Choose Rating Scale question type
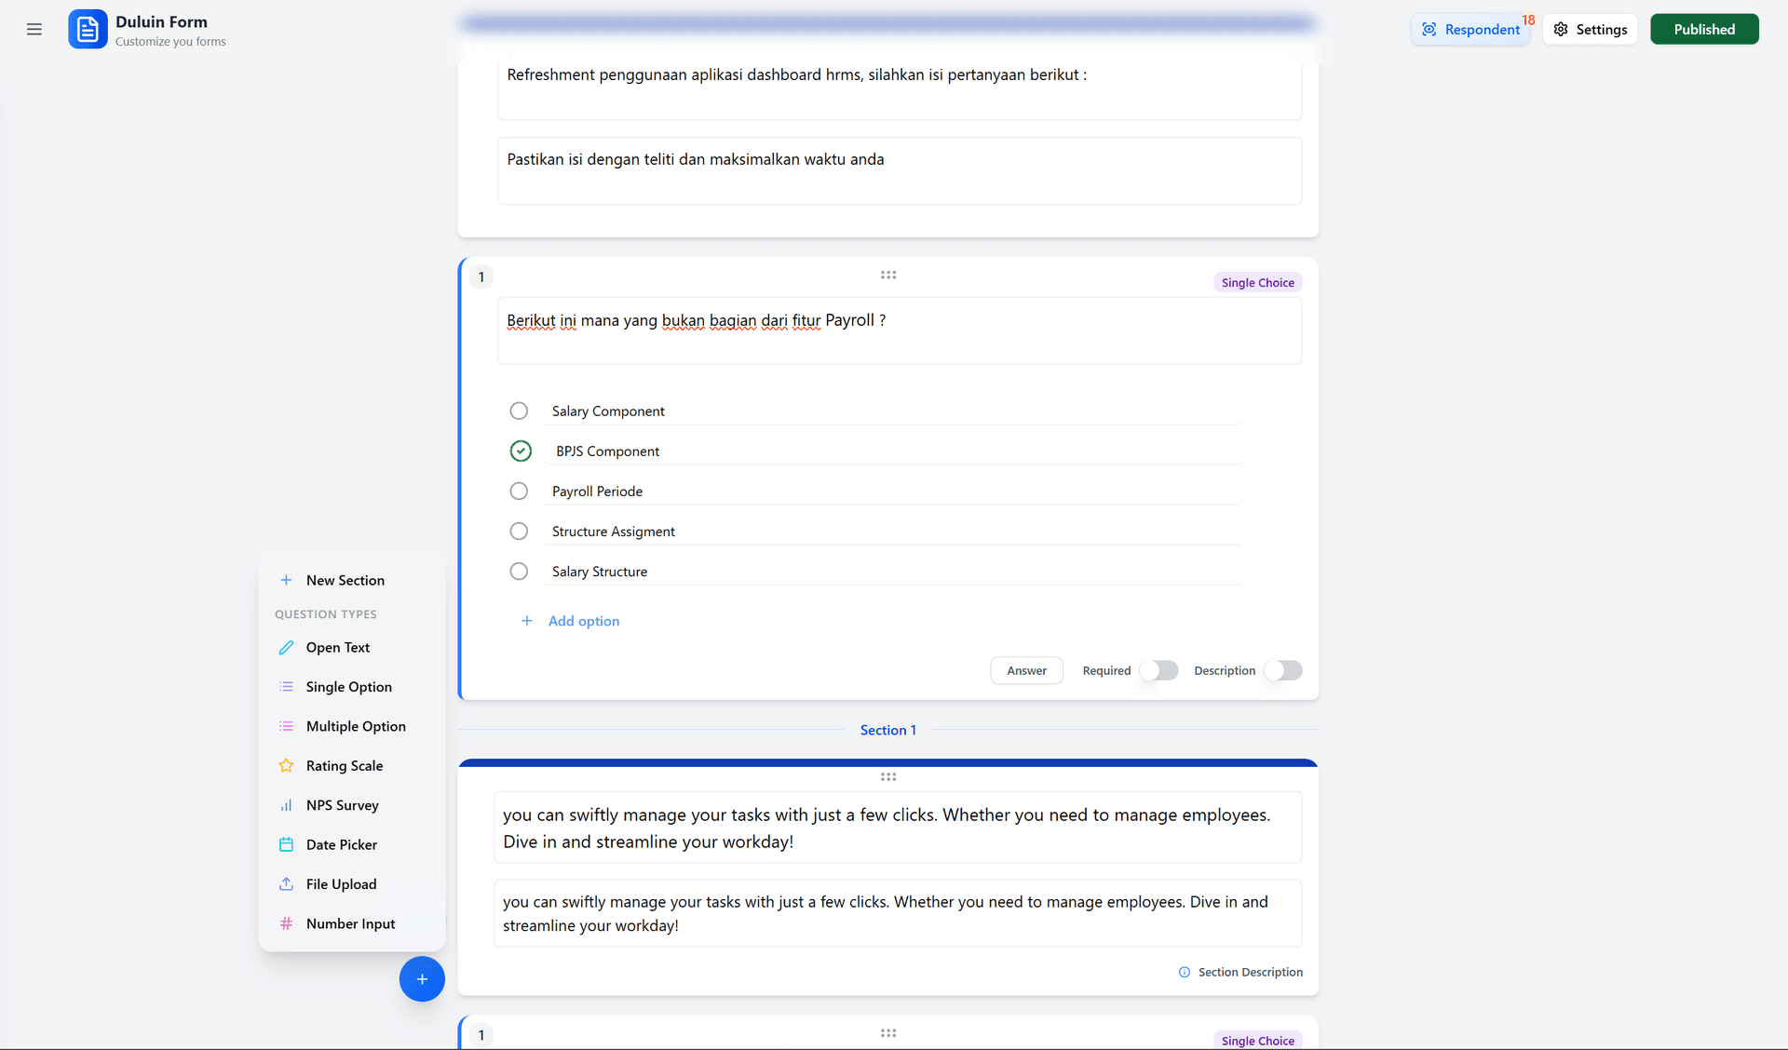The width and height of the screenshot is (1788, 1050). click(x=345, y=766)
